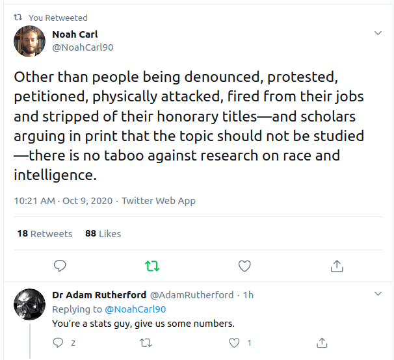Screen dimensions: 394x360
Task: Click the You Retweeted label
Action: pos(57,18)
